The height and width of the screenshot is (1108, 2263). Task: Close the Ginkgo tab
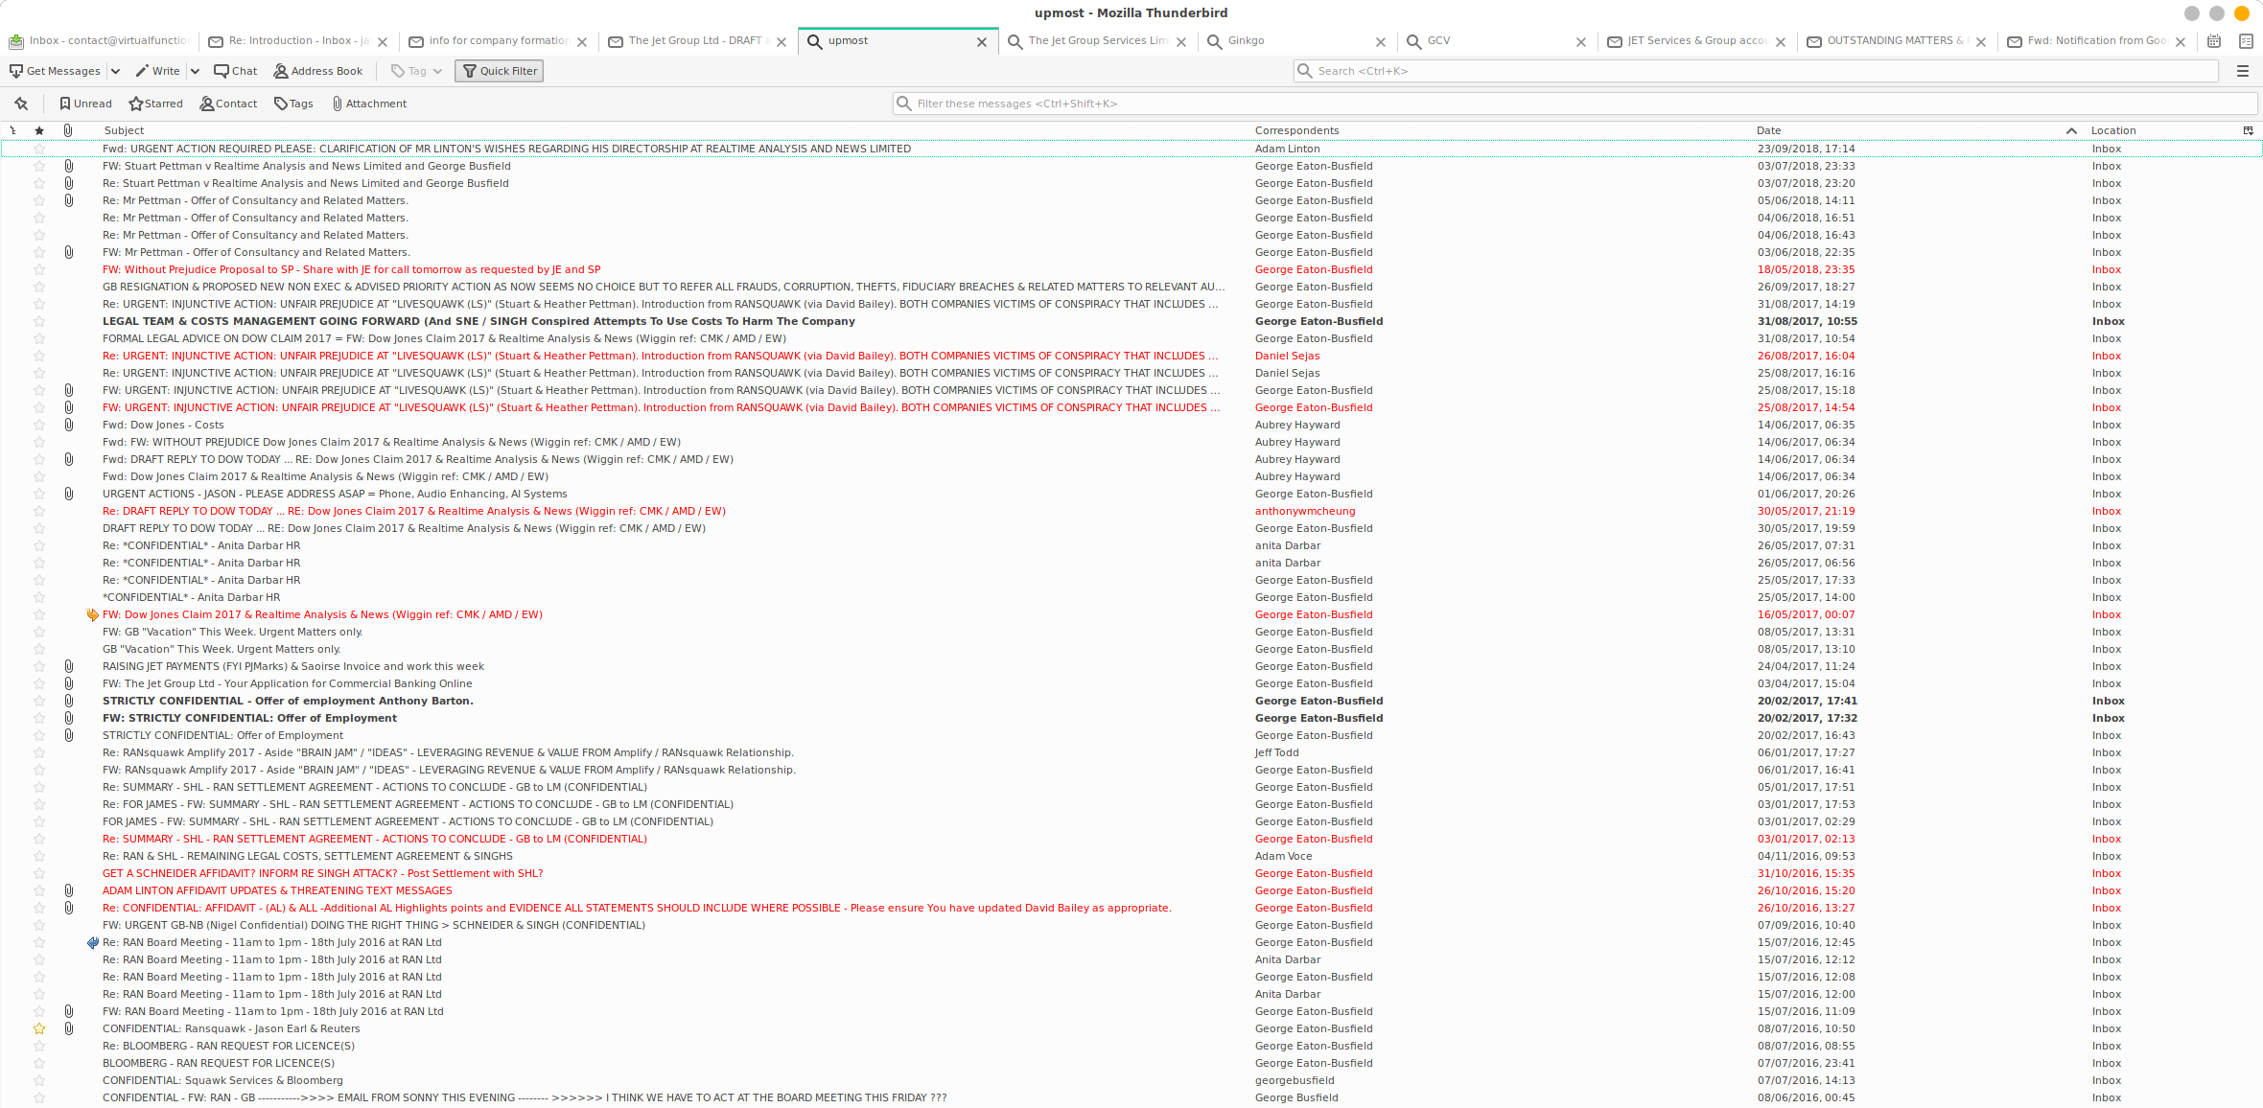1381,41
